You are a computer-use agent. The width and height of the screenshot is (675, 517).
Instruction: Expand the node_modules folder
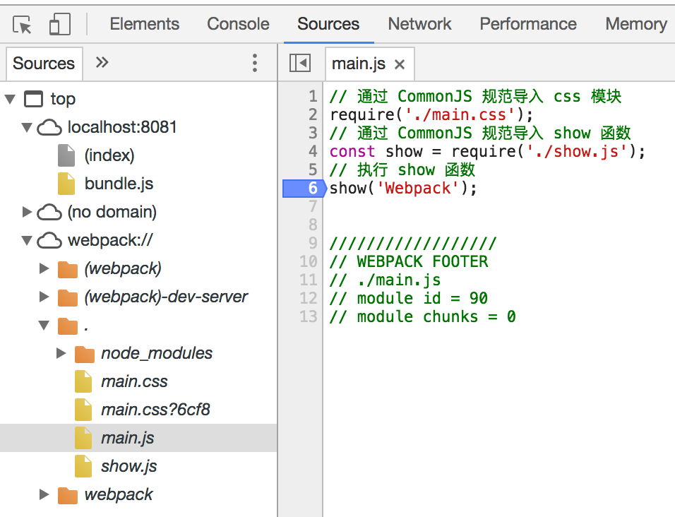(61, 353)
